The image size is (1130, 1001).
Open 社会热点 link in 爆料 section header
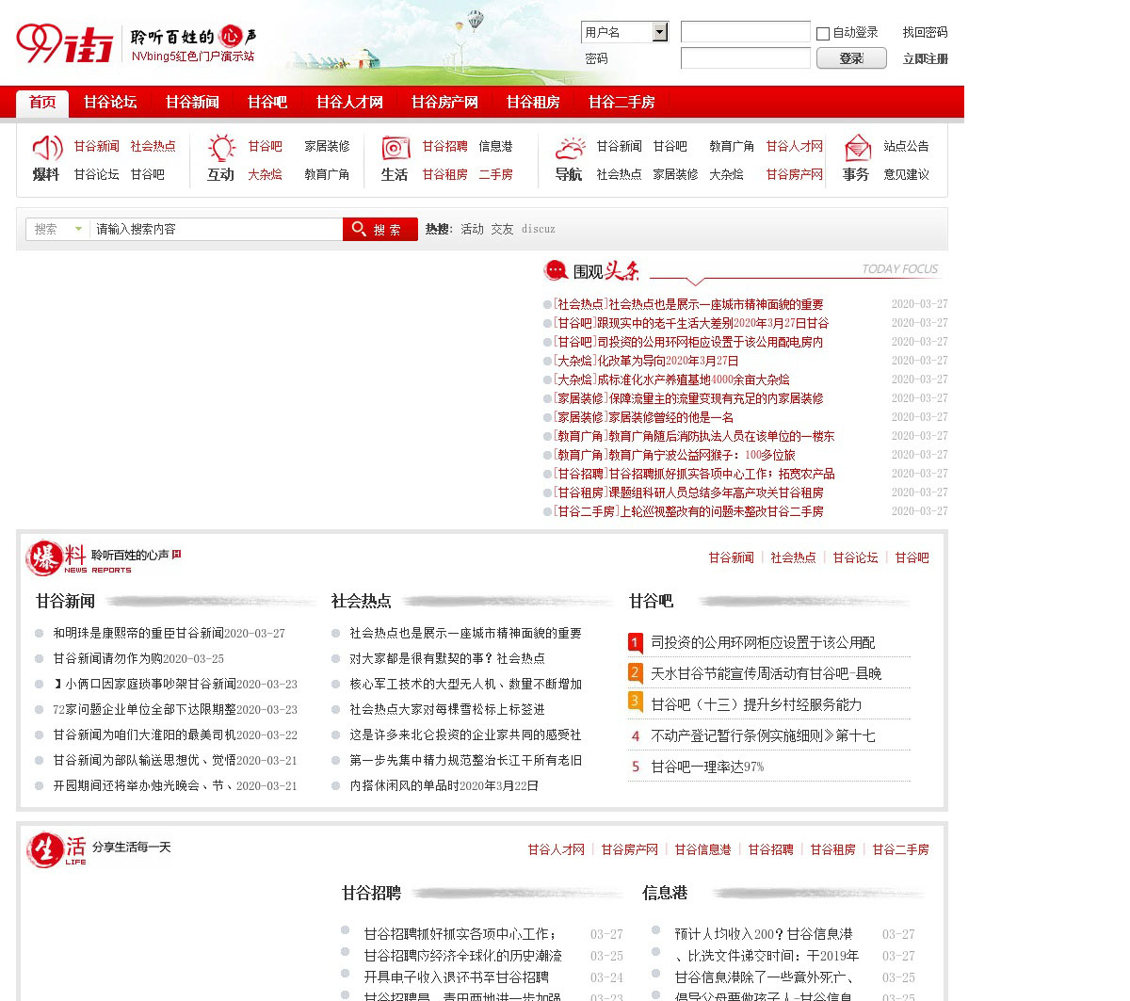793,557
